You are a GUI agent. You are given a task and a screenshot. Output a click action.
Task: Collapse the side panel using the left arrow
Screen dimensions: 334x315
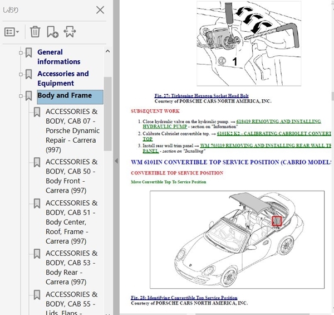(x=116, y=161)
